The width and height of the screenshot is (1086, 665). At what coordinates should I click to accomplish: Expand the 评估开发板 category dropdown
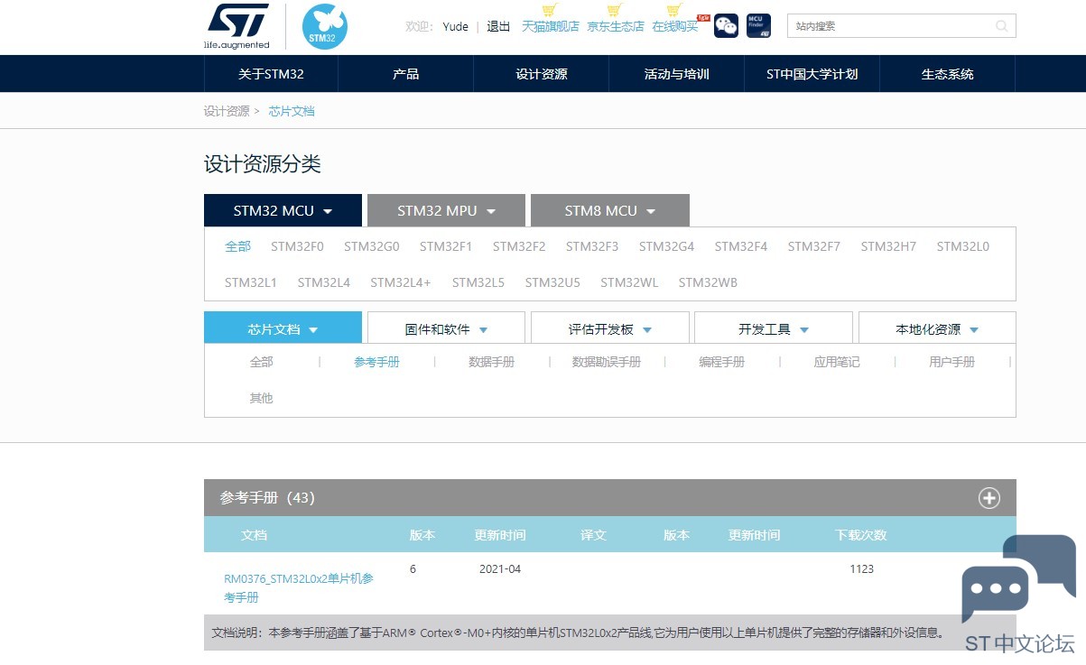click(609, 328)
